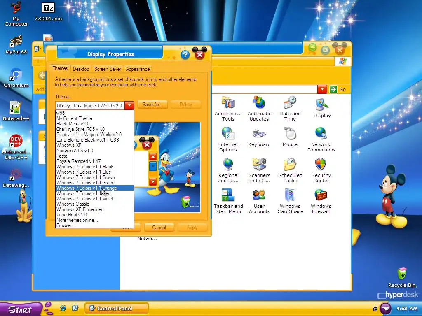This screenshot has width=422, height=316.
Task: Select Windows Classic theme entry
Action: 94,204
